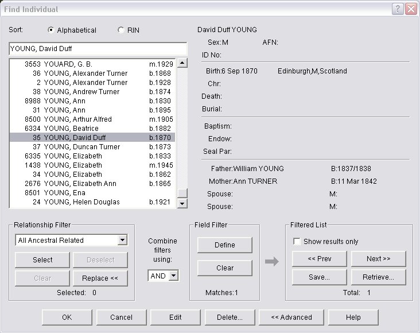Select YOUNG, Ann born 1830

(x=92, y=101)
